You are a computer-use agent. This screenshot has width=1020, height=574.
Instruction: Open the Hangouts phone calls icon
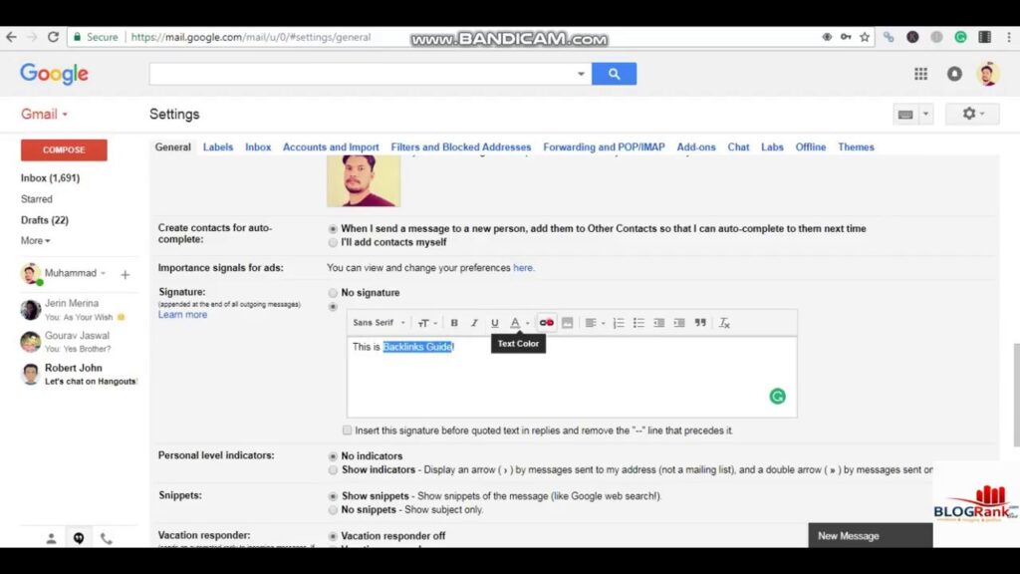(107, 538)
